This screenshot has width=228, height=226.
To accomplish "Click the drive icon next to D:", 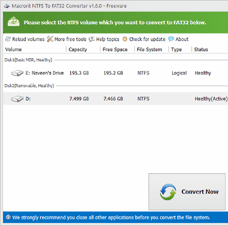I will point(17,99).
